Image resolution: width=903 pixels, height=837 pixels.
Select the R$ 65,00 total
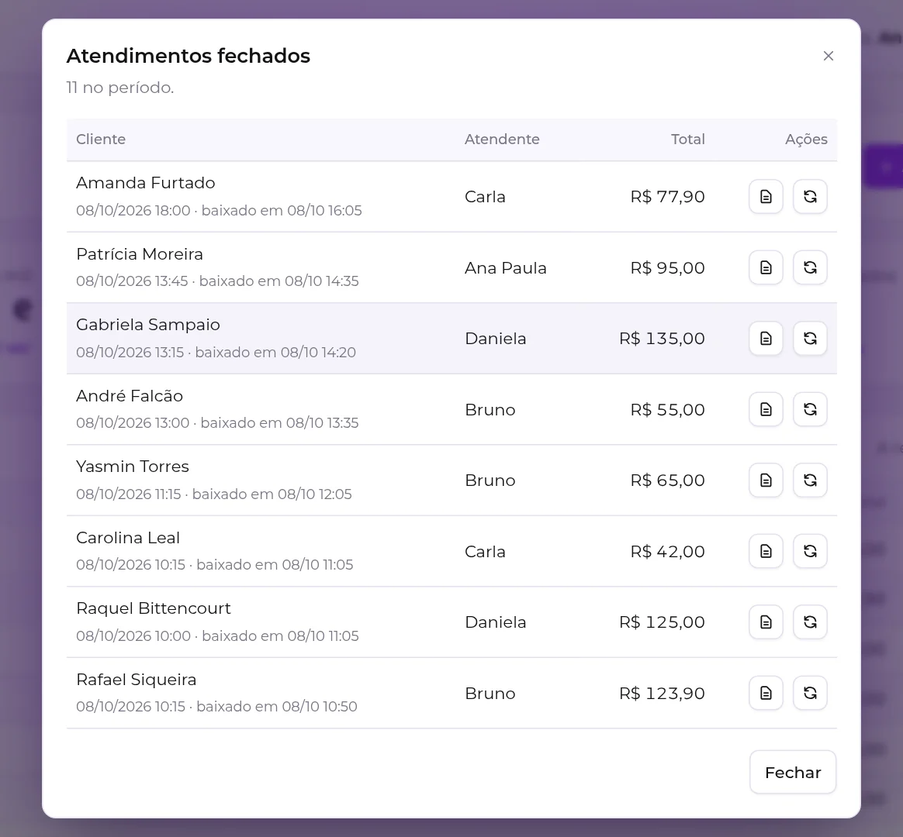tap(667, 480)
